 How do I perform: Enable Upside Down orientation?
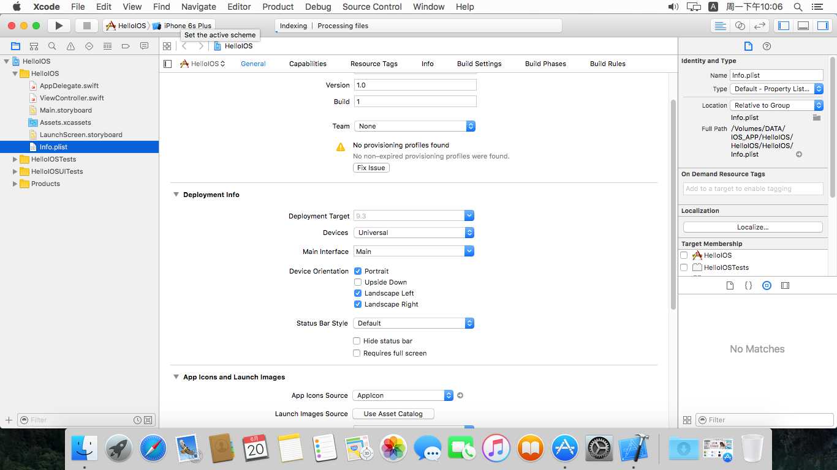click(358, 282)
